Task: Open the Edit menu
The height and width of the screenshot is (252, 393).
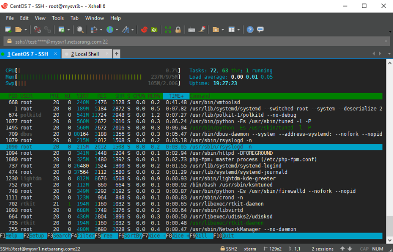Action: click(24, 18)
